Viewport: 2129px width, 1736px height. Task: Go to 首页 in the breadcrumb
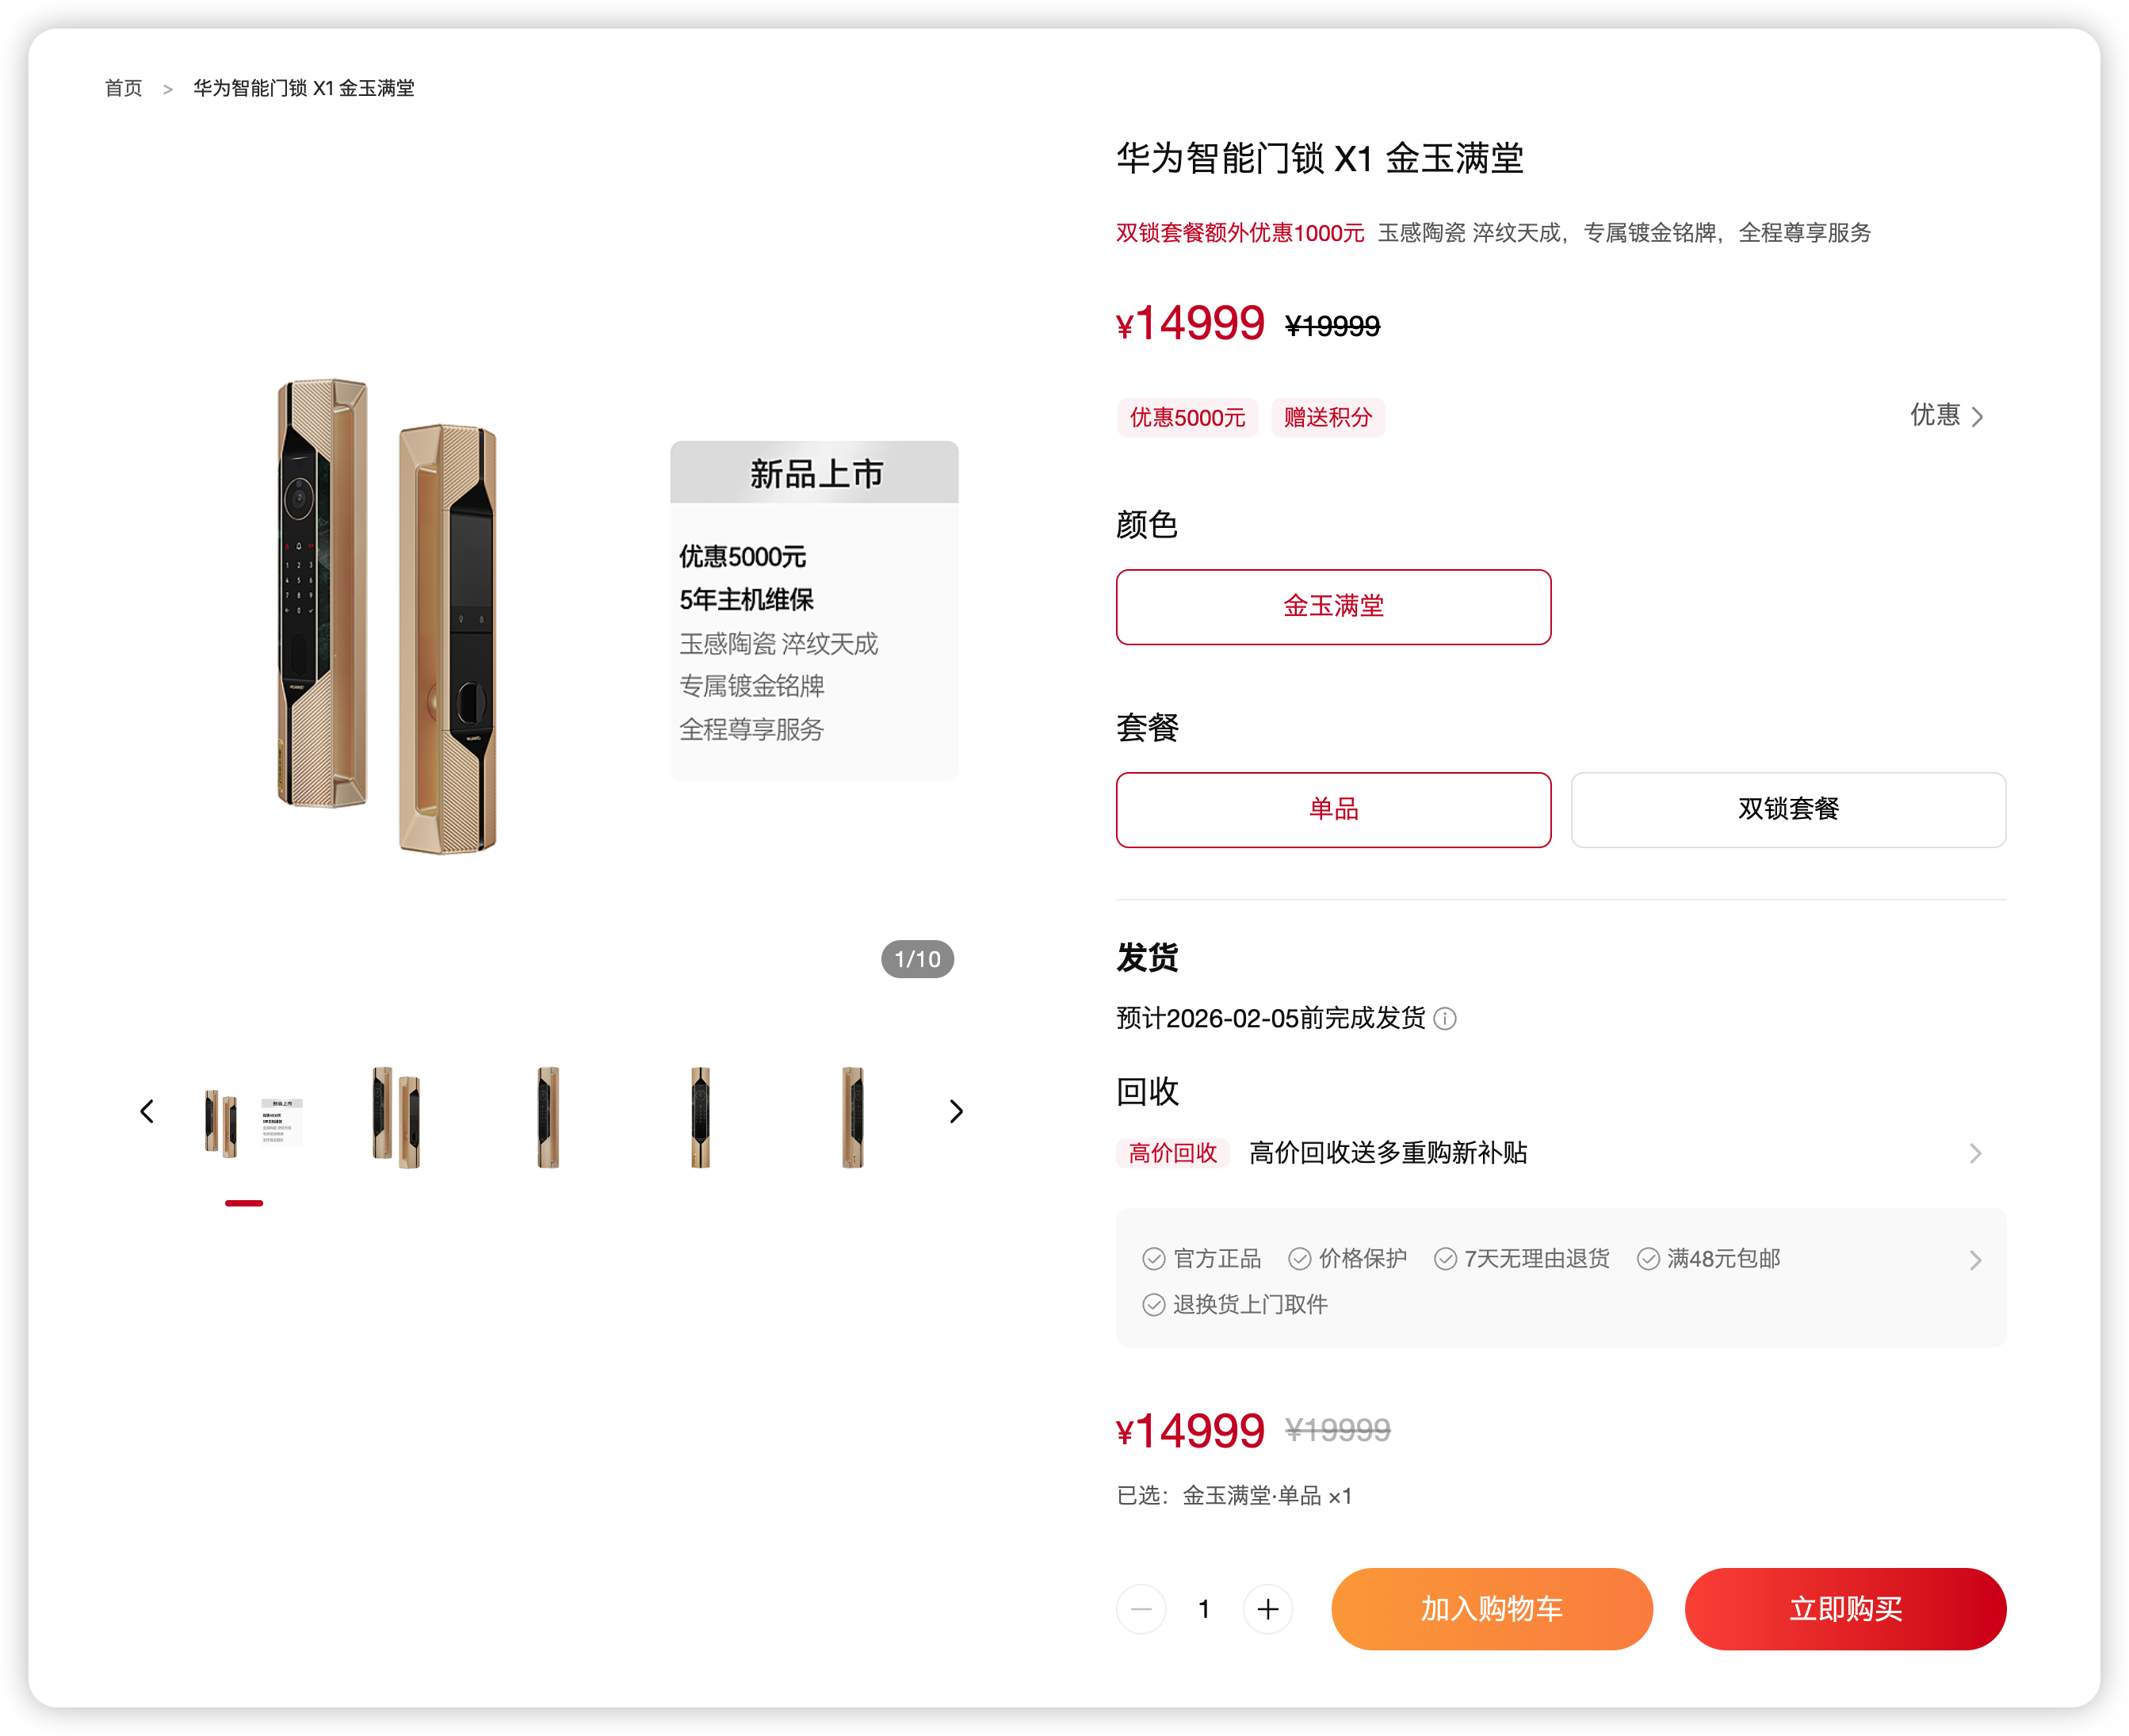(x=123, y=88)
